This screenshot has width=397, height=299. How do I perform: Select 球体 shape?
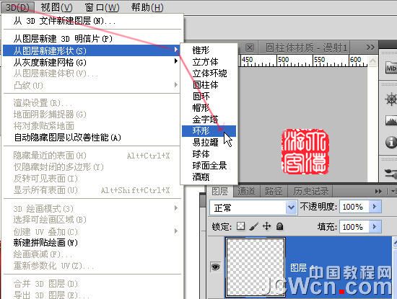(x=209, y=154)
